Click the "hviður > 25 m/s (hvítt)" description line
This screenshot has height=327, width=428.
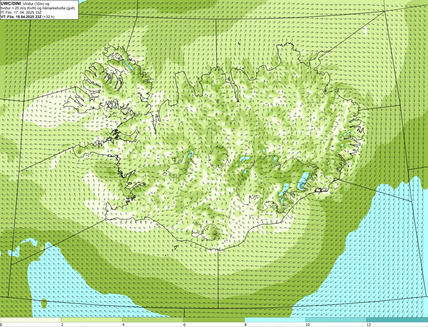point(37,8)
